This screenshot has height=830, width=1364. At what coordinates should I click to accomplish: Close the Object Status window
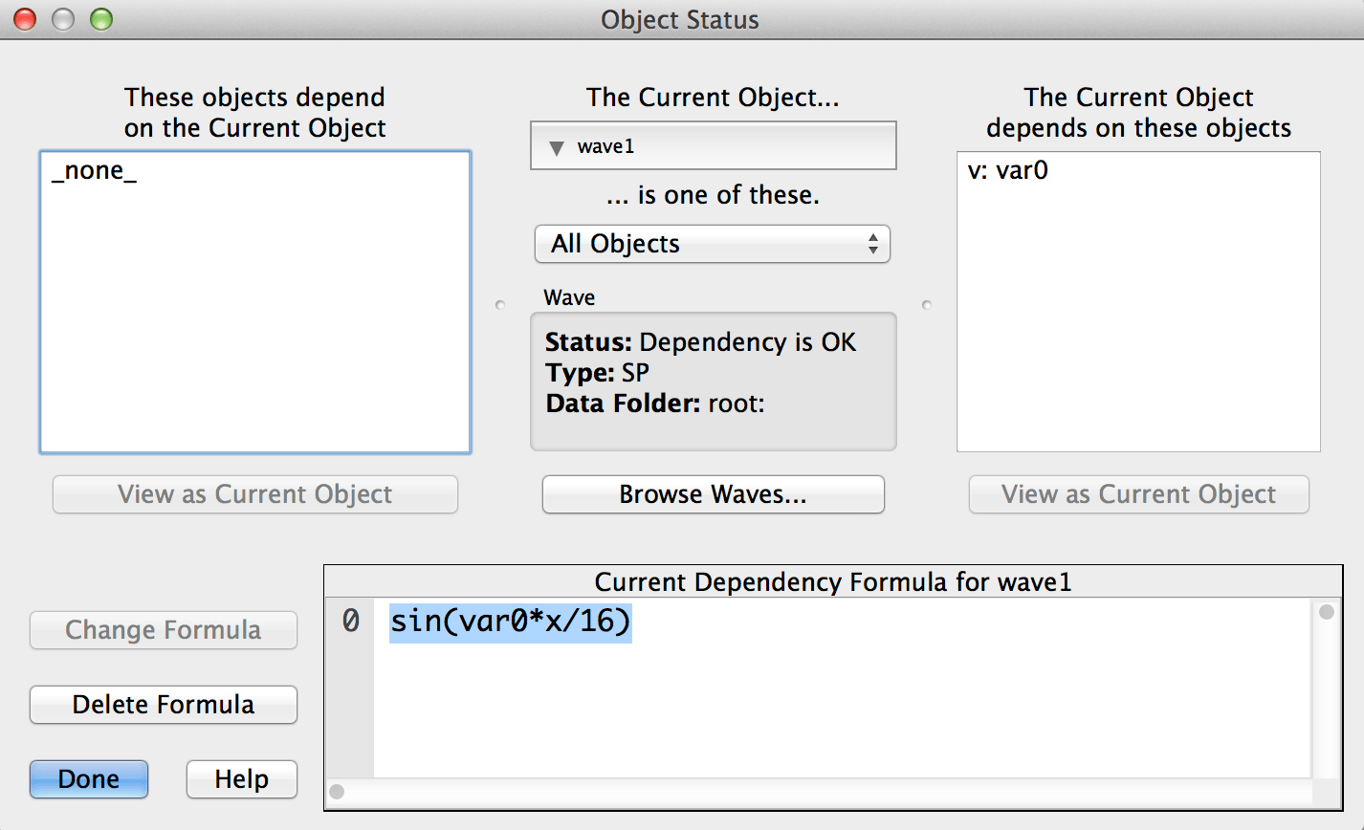(x=25, y=19)
